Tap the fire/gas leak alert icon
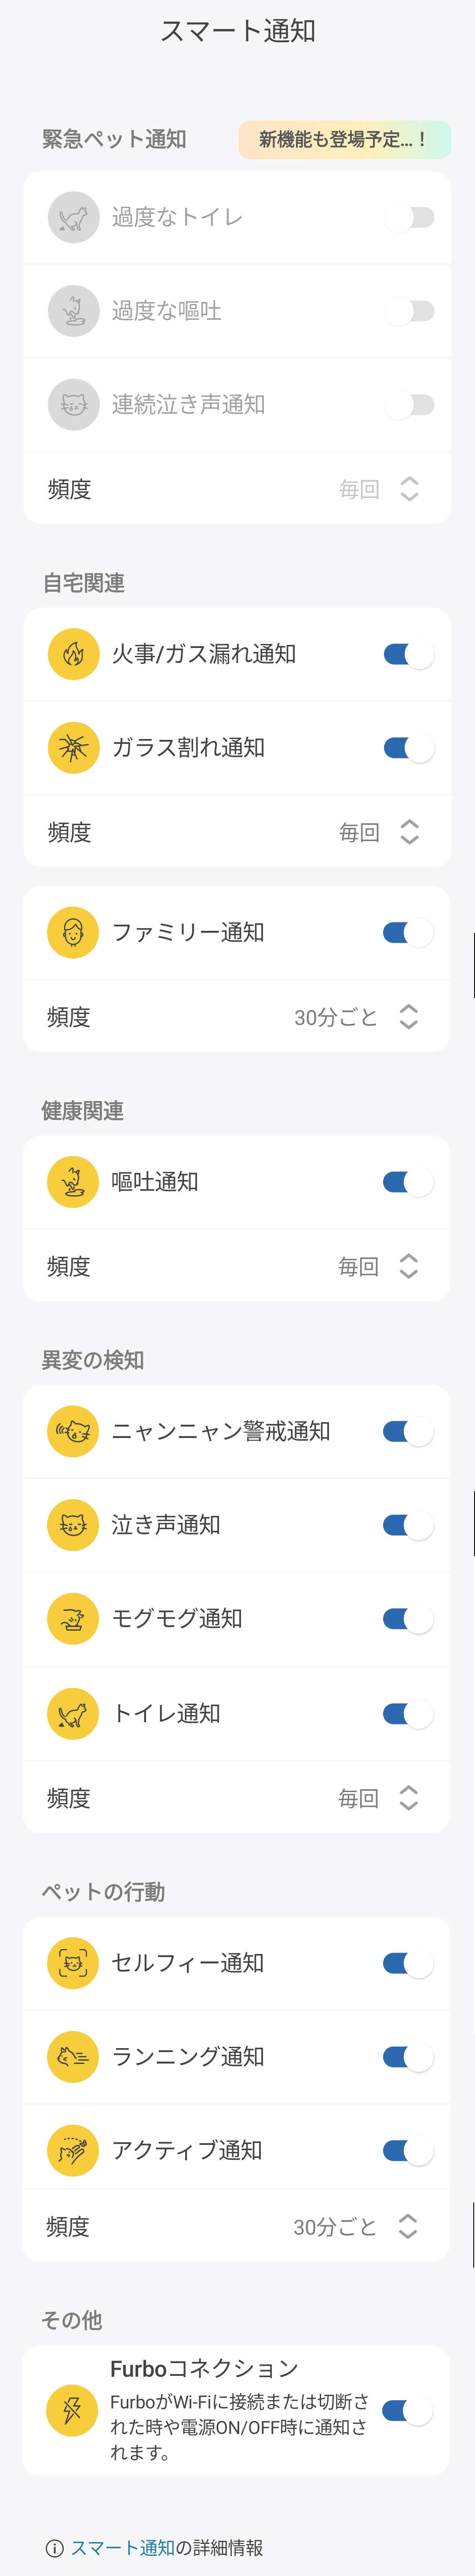This screenshot has height=2576, width=475. click(73, 654)
